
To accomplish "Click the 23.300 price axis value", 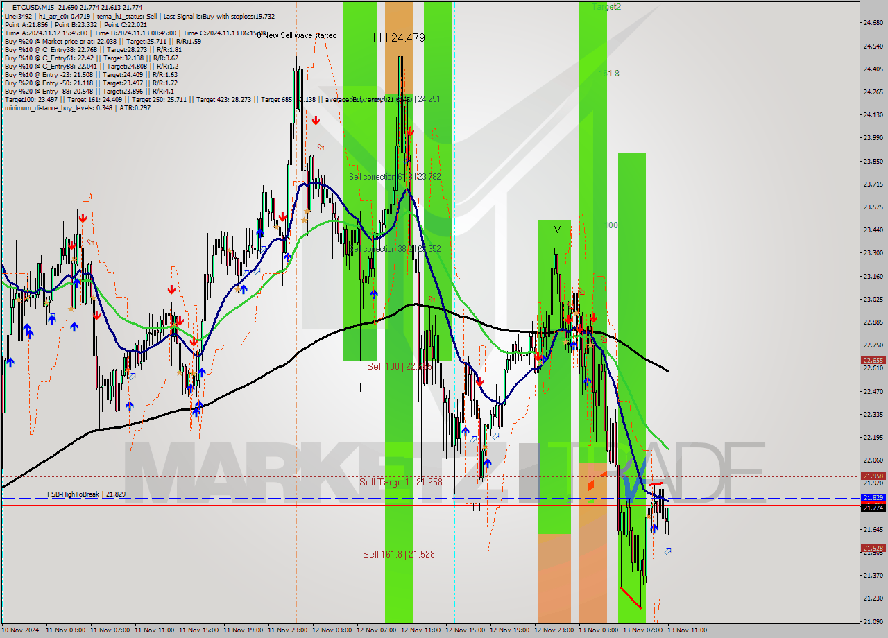I will [x=873, y=253].
